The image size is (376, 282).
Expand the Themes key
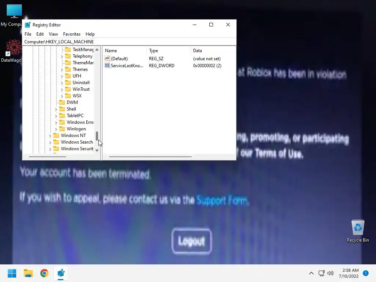tap(62, 70)
